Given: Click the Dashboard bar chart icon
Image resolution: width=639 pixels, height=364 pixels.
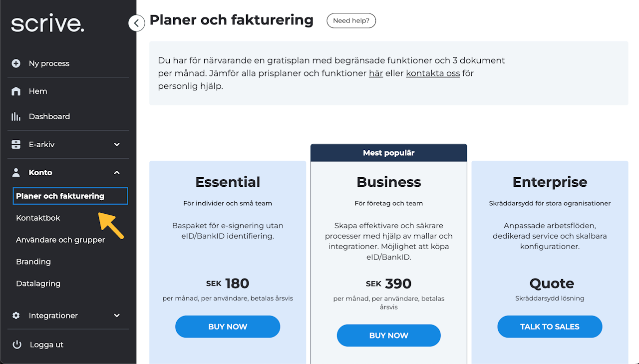Looking at the screenshot, I should click(x=16, y=116).
